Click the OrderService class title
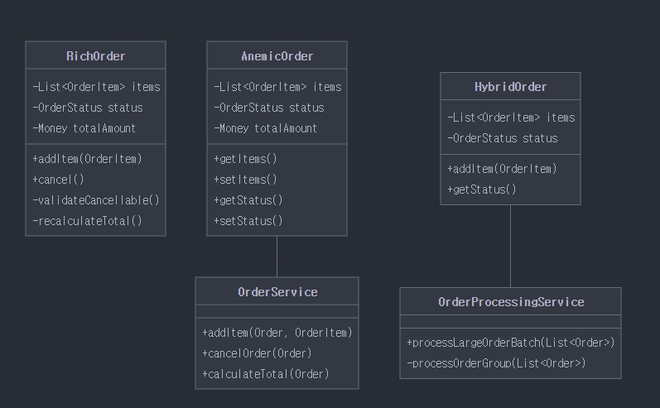Image resolution: width=660 pixels, height=408 pixels. tap(277, 292)
